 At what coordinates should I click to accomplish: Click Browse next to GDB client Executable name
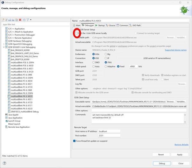pos(171,102)
